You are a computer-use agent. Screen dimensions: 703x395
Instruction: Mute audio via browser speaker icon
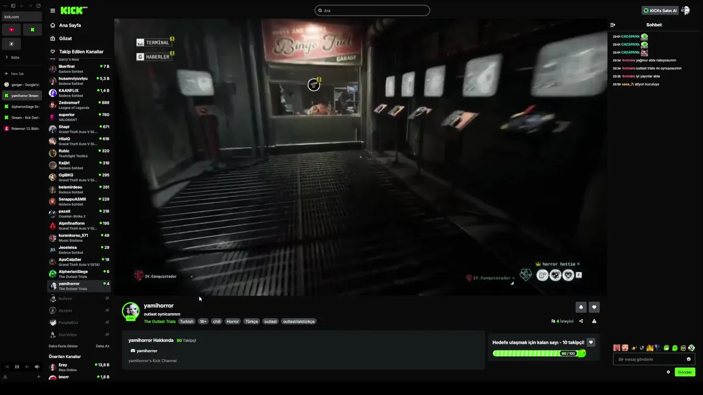pos(37,366)
